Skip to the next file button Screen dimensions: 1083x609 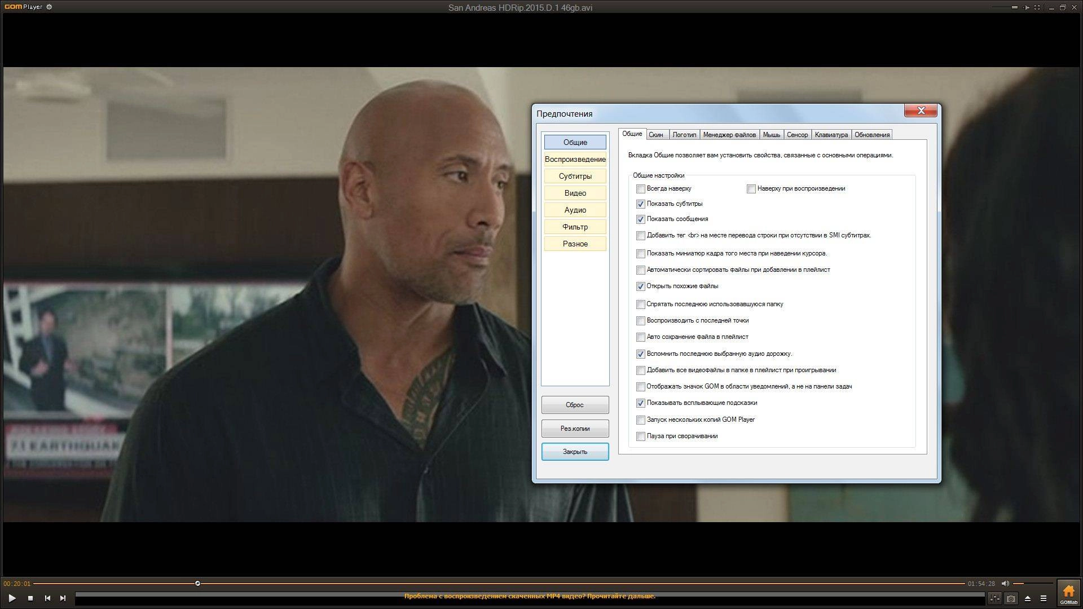(x=63, y=598)
